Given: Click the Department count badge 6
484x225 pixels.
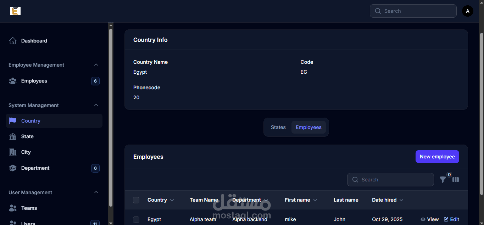Looking at the screenshot, I should click(x=95, y=168).
